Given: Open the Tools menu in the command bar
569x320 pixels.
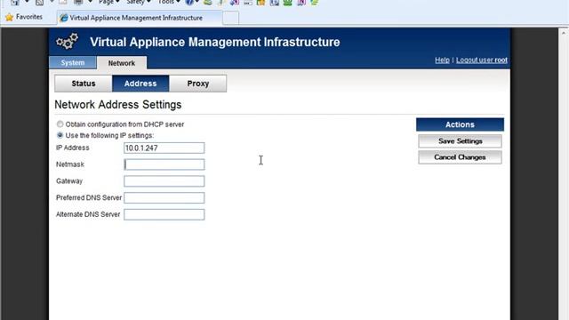Looking at the screenshot, I should [x=169, y=2].
